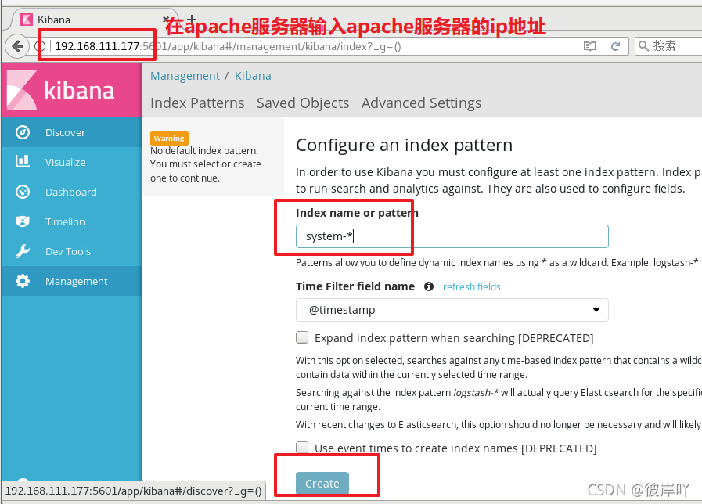The image size is (702, 504).
Task: Click the site information icon in address bar
Action: tap(40, 46)
